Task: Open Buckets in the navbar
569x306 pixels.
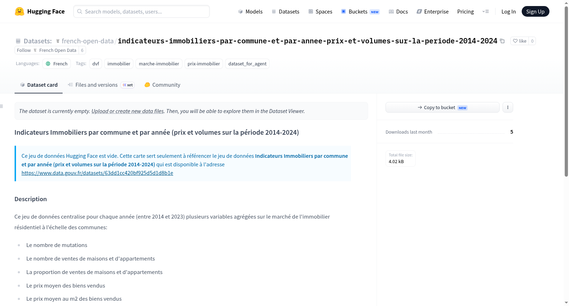Action: [360, 11]
